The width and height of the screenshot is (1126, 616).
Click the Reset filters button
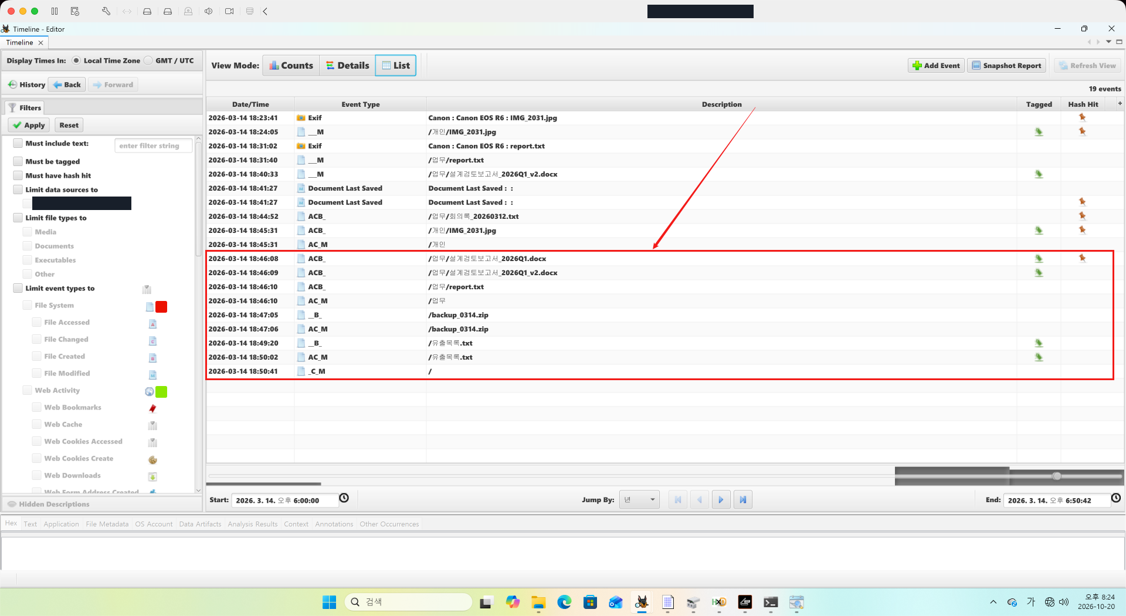click(69, 125)
